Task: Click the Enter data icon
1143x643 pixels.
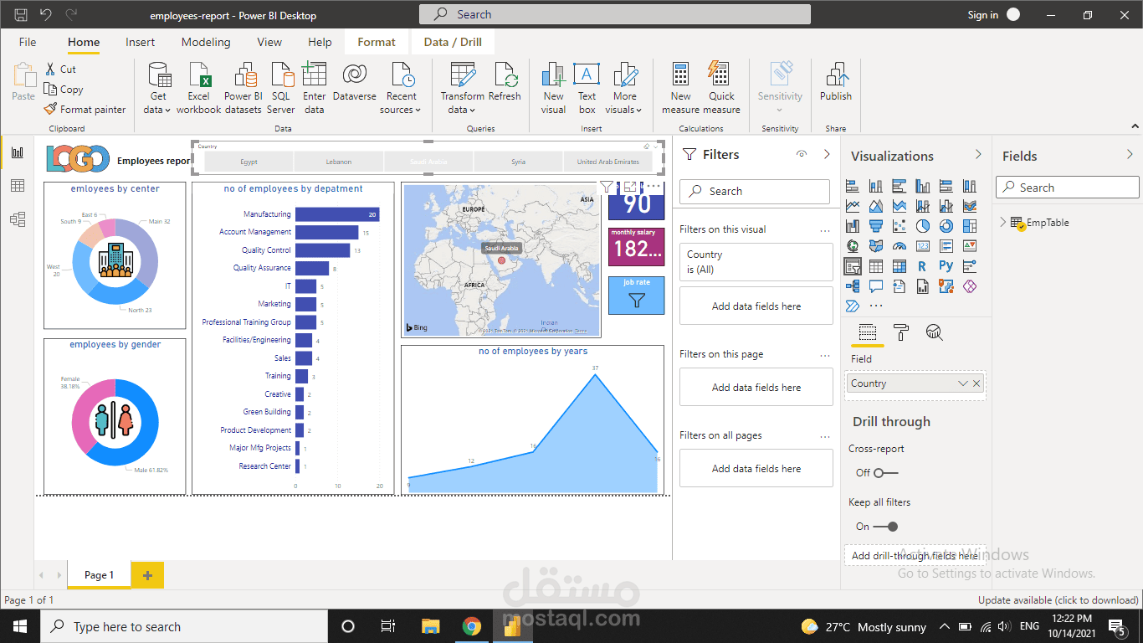Action: pyautogui.click(x=315, y=88)
